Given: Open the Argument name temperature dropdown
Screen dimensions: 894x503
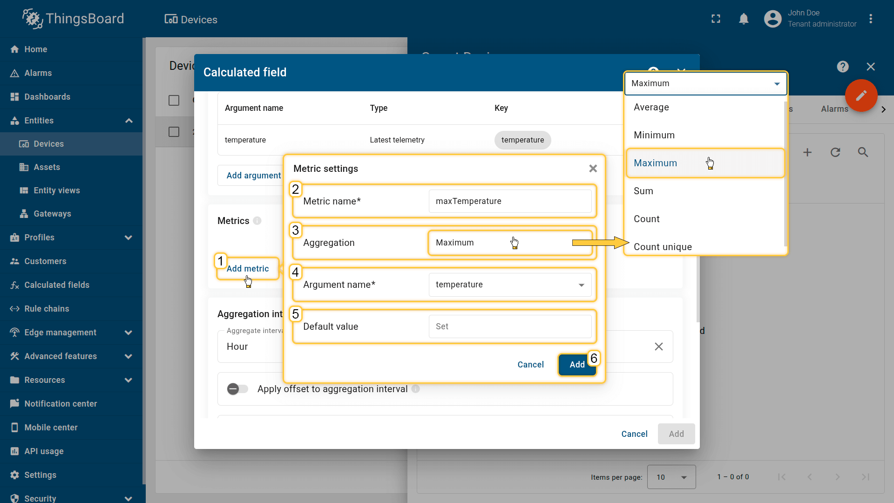Looking at the screenshot, I should click(x=510, y=285).
